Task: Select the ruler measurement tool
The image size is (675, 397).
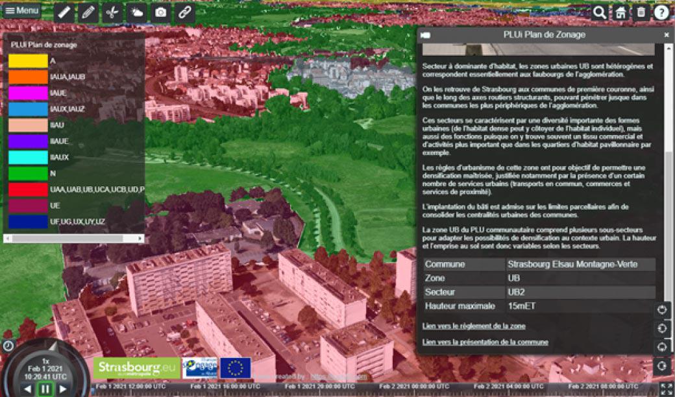Action: (64, 13)
